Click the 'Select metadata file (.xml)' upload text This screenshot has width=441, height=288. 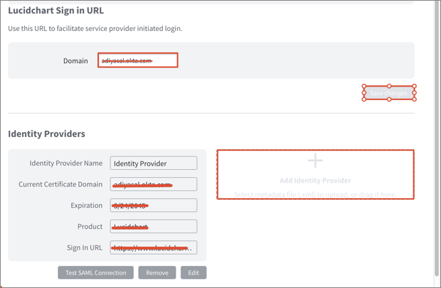[x=315, y=194]
